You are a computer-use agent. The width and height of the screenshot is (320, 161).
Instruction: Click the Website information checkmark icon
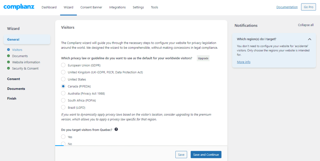pos(8,62)
